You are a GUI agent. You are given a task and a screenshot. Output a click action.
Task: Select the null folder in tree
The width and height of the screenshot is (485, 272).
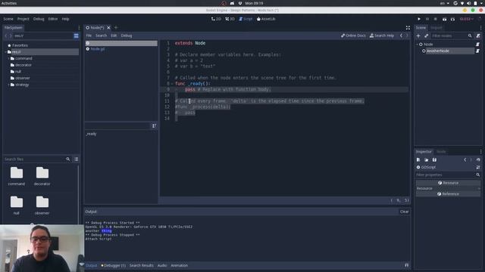coord(18,72)
